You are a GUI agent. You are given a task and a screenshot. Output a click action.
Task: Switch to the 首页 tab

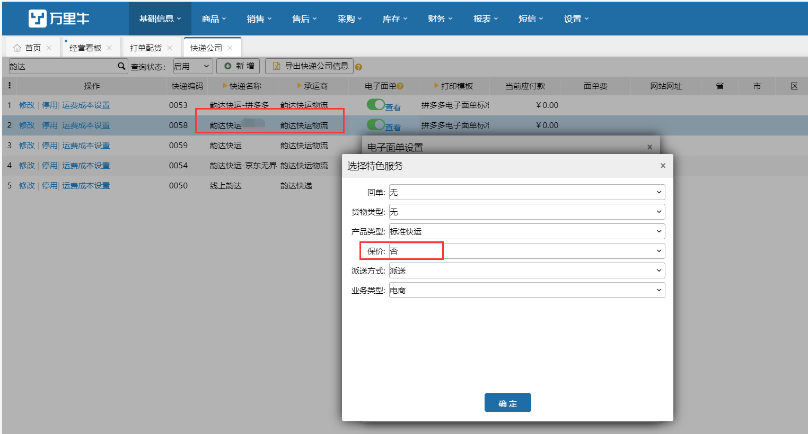pos(33,48)
